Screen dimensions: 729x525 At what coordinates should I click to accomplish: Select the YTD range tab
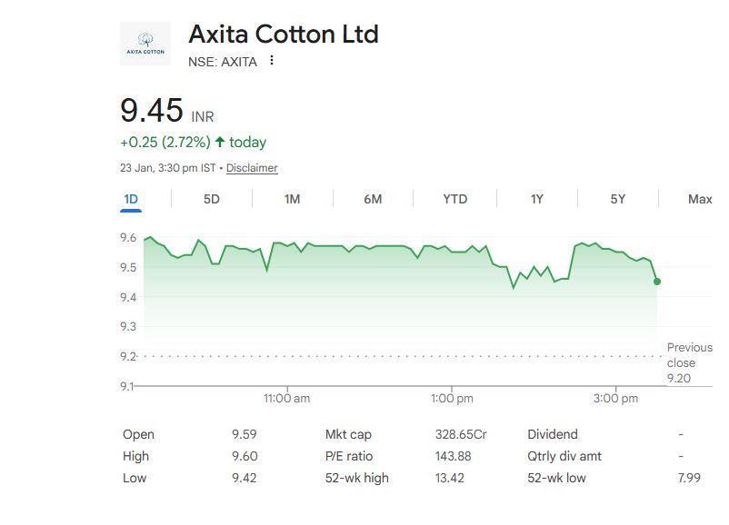coord(454,199)
